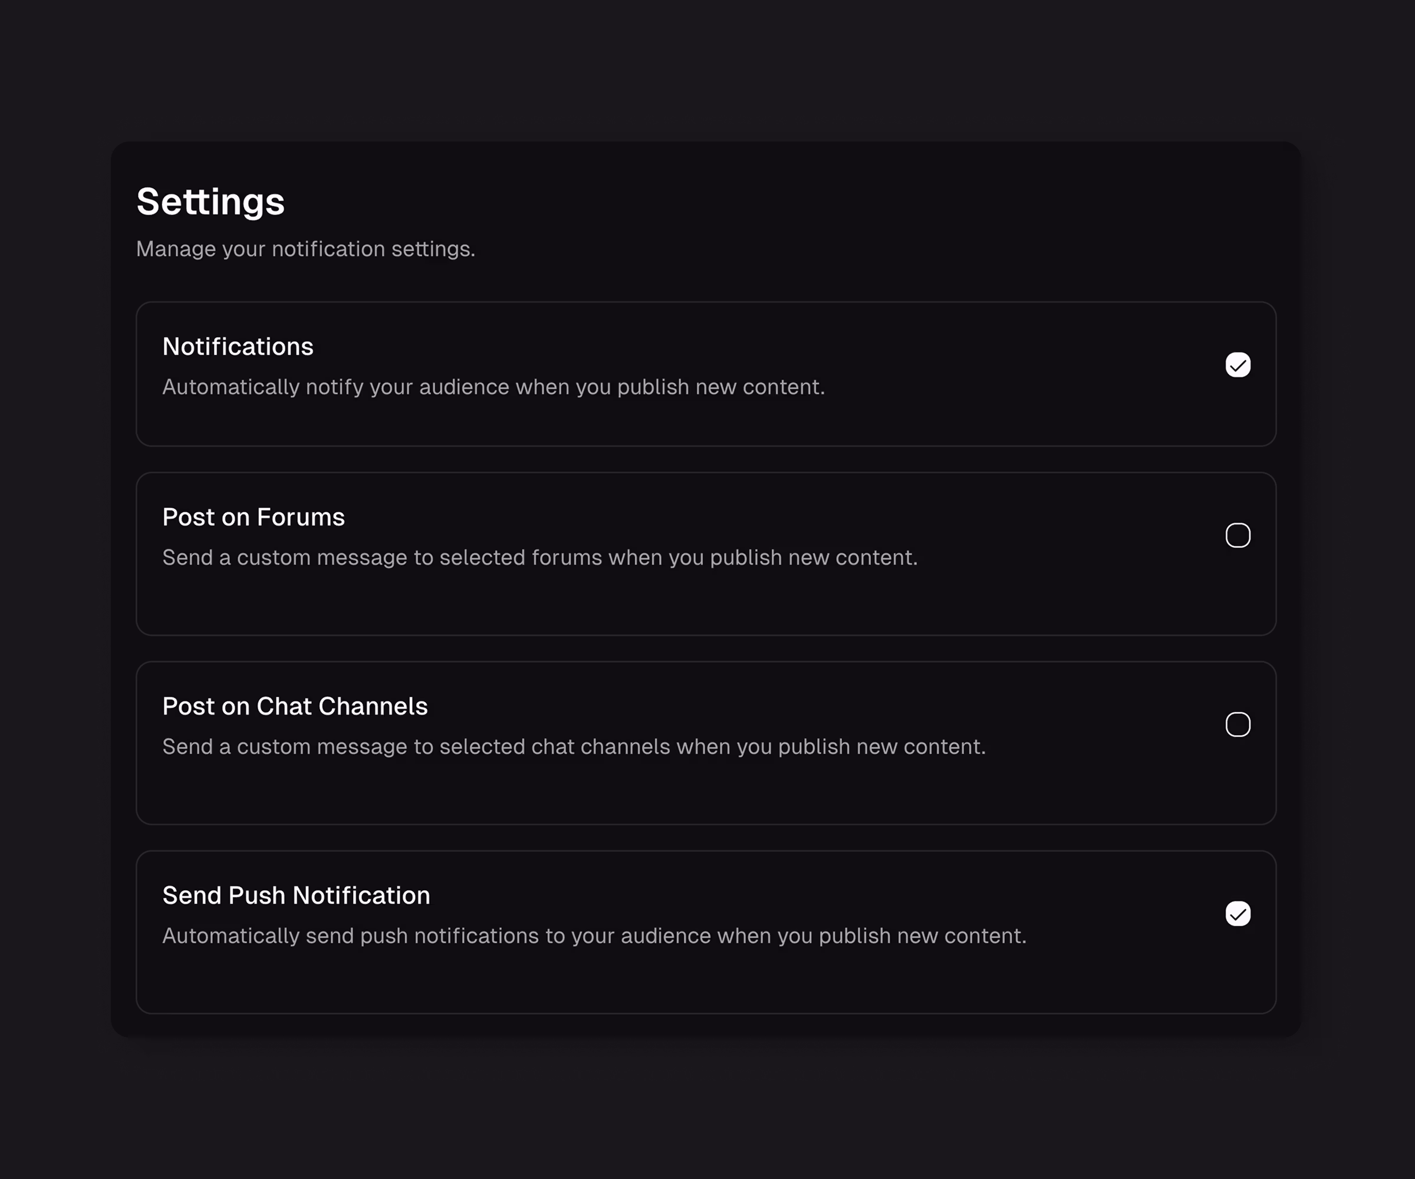Click the 'Automatically notify your audience' description

[493, 387]
